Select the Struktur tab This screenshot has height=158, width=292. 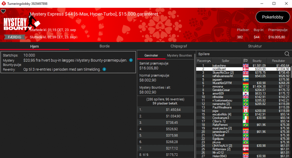[x=255, y=46]
